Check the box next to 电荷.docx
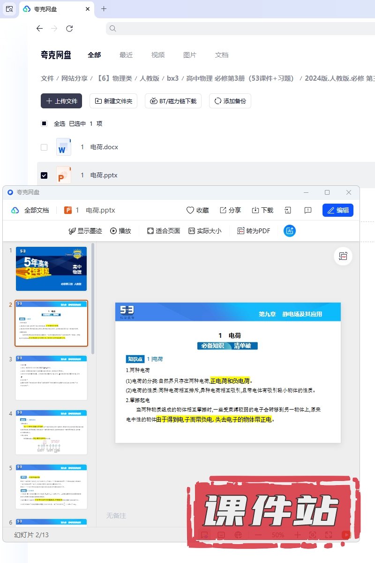This screenshot has height=563, width=375. point(44,147)
